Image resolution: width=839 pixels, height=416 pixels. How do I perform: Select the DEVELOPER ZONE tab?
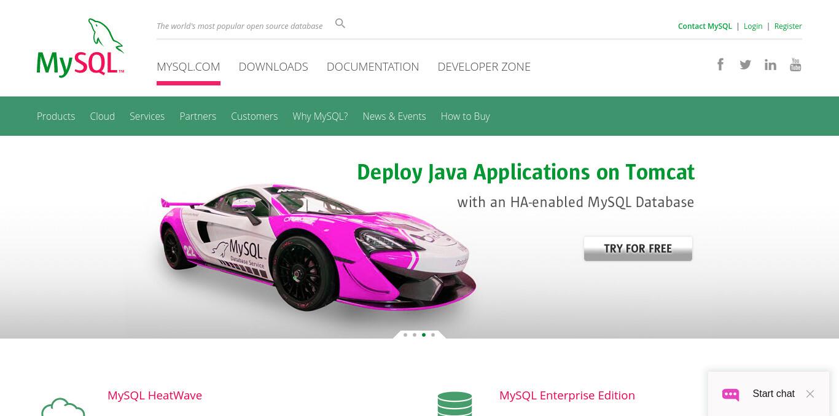[x=484, y=66]
